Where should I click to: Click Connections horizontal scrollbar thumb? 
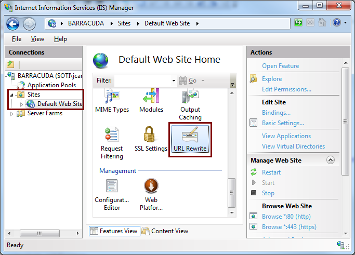[40, 233]
